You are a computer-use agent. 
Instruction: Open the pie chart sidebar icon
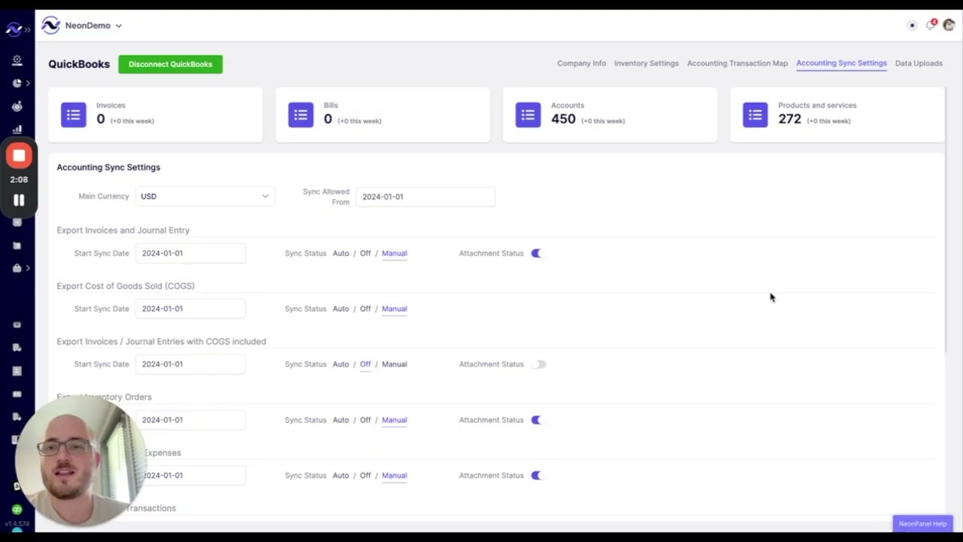coord(17,83)
